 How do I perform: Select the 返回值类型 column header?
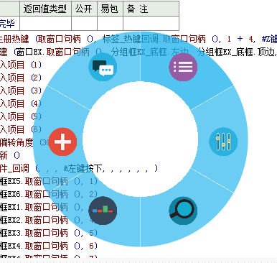pos(45,9)
